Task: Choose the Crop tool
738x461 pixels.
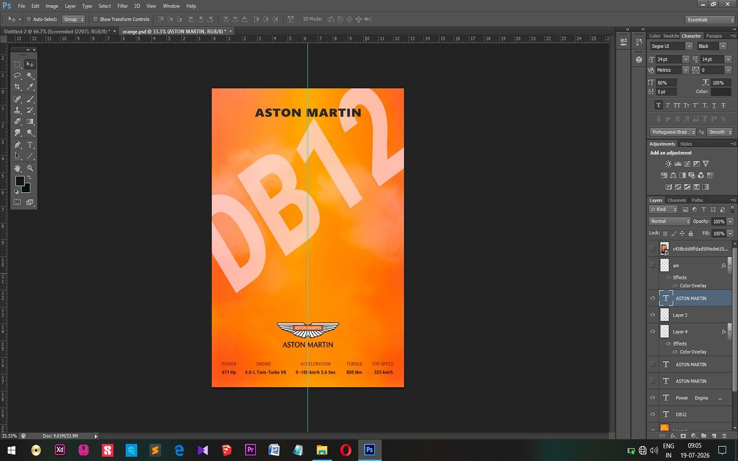Action: (x=18, y=87)
